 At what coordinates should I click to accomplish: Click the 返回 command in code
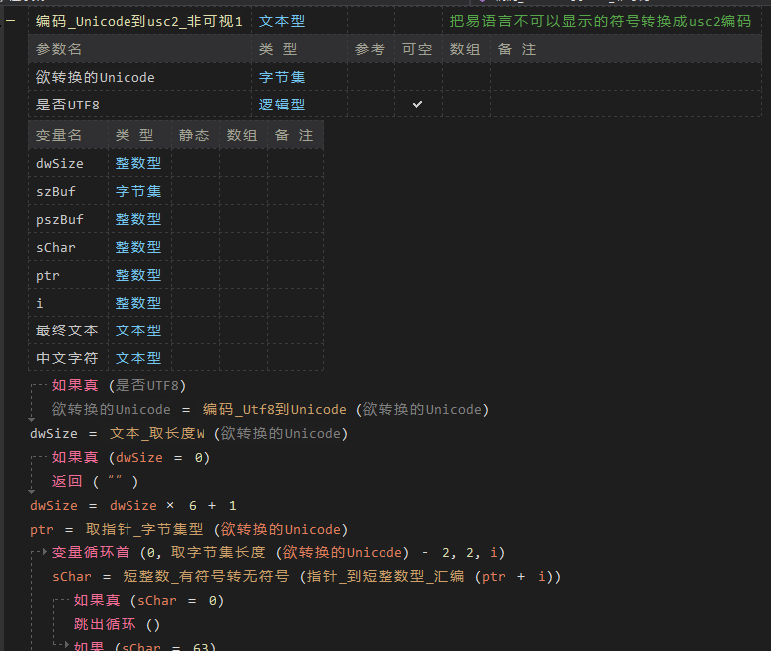(67, 481)
